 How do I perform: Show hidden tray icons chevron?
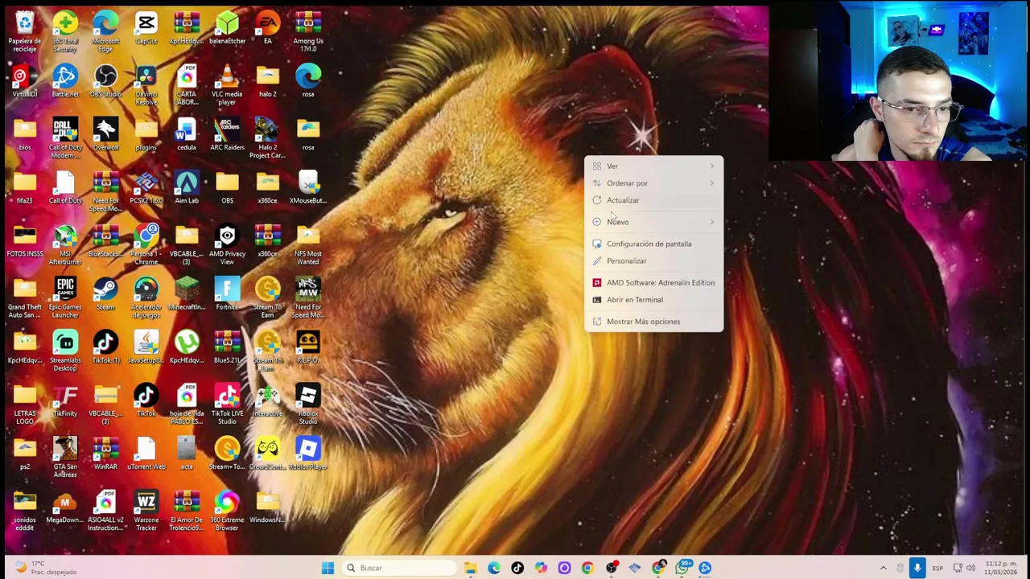coord(883,569)
